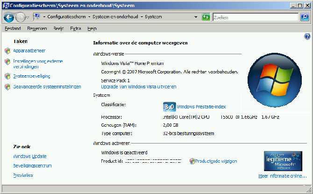Open Systeembeveiliging task link
Screen dimensions: 313x194
(x=32, y=76)
